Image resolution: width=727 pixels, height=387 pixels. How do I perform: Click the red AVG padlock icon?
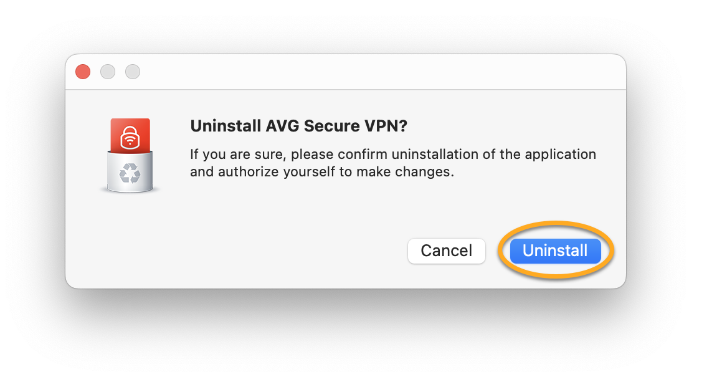[x=130, y=138]
